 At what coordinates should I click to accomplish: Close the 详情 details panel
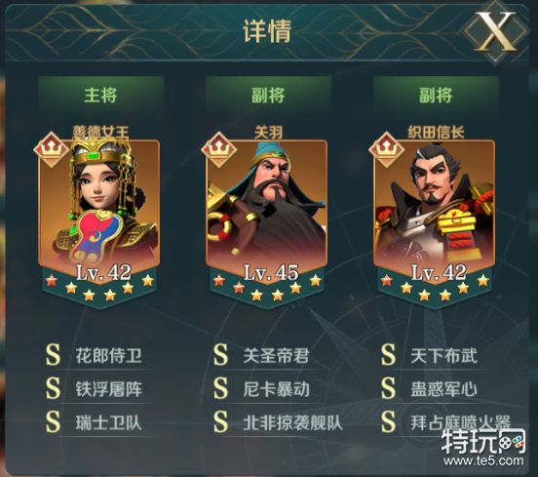(496, 31)
